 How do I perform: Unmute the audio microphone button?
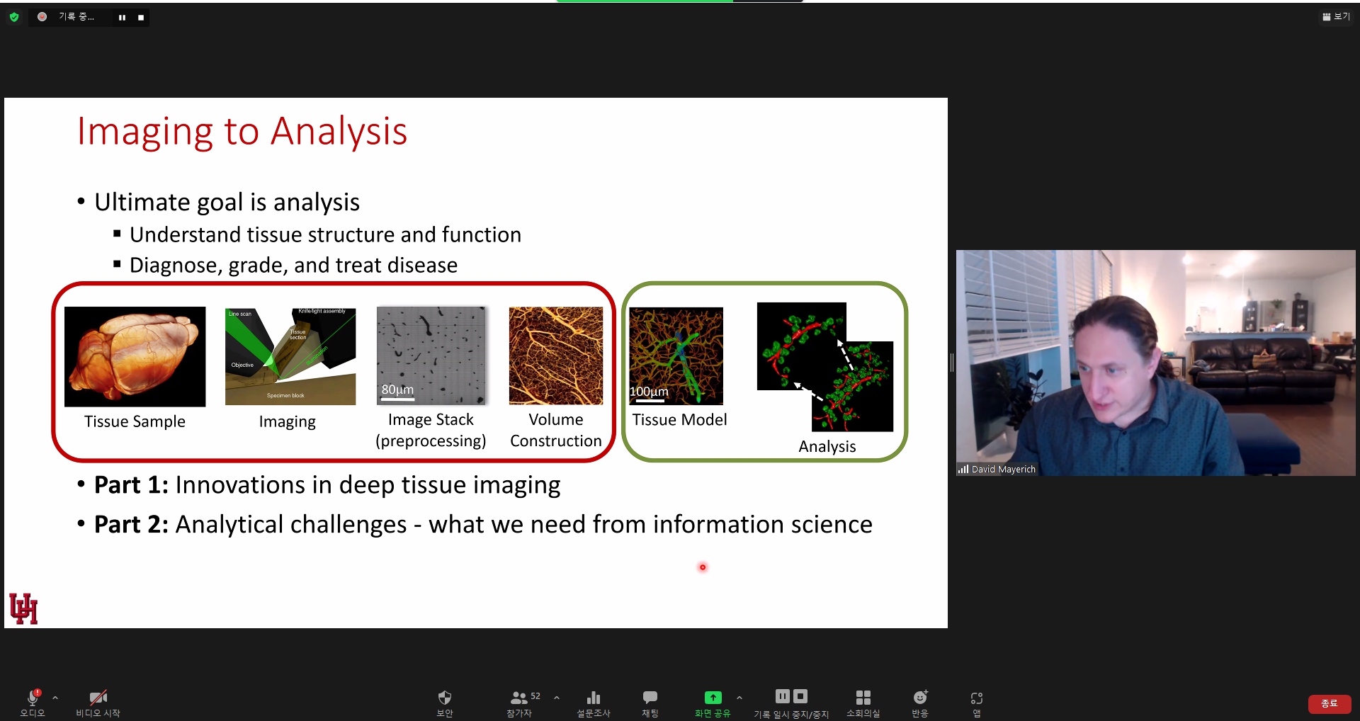[33, 702]
